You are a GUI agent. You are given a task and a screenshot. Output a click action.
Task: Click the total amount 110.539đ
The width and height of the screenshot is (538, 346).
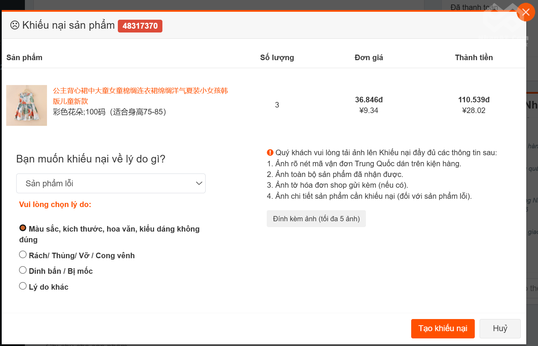tap(474, 100)
